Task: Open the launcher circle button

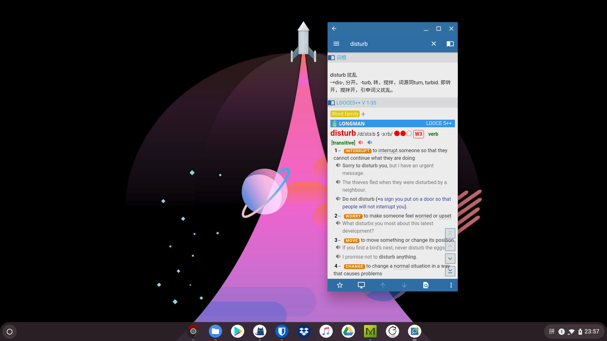Action: tap(9, 332)
